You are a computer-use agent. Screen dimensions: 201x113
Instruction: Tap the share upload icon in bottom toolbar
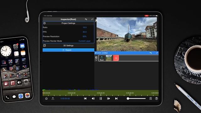click(53, 98)
